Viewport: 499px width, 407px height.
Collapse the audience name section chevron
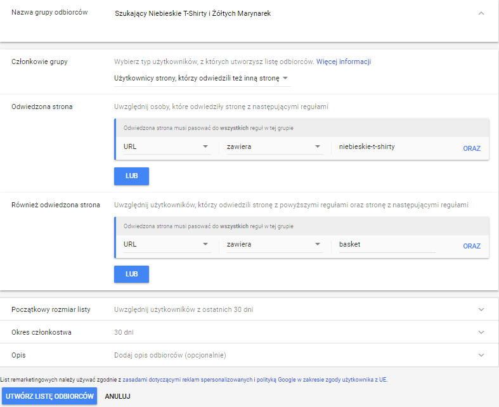click(x=481, y=13)
